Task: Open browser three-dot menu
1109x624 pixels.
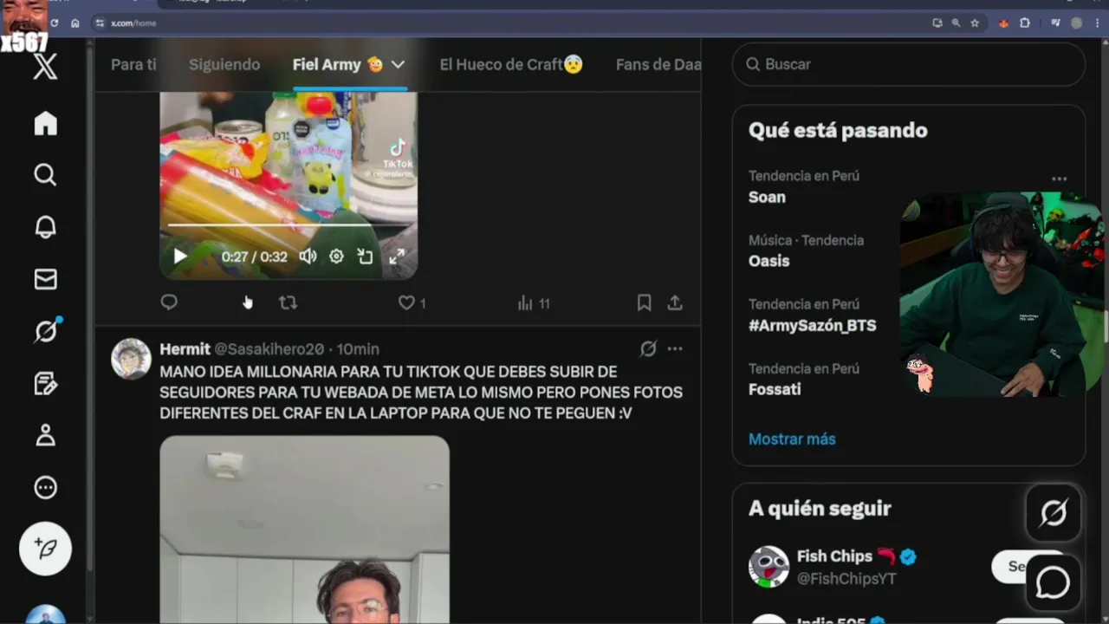Action: [x=1095, y=23]
